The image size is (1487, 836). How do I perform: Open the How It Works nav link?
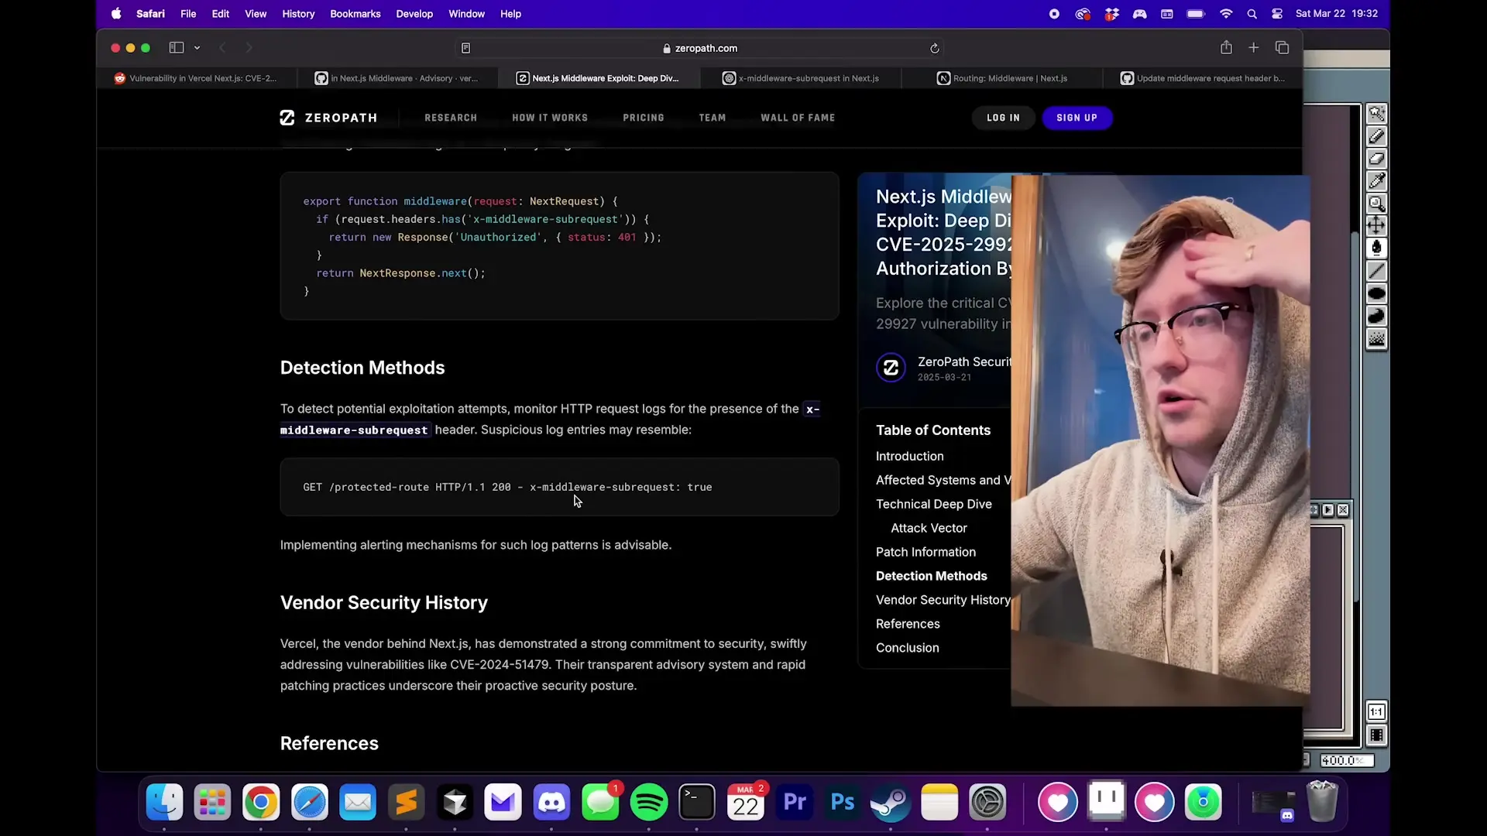click(550, 118)
